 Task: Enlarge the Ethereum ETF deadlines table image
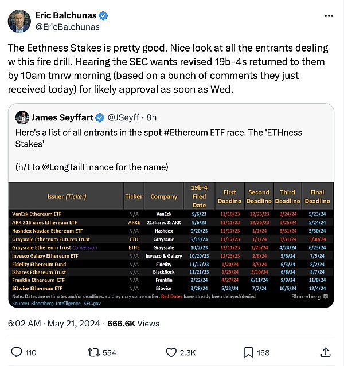click(x=171, y=246)
